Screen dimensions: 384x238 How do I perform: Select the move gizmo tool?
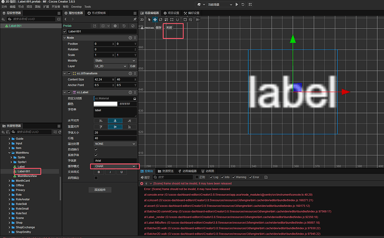(x=155, y=19)
